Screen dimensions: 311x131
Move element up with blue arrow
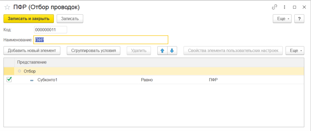pos(162,51)
